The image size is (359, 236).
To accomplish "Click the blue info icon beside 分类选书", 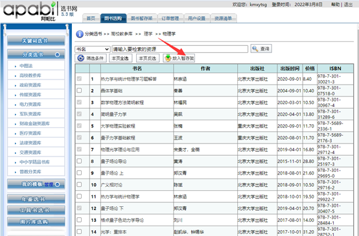I will (x=80, y=34).
